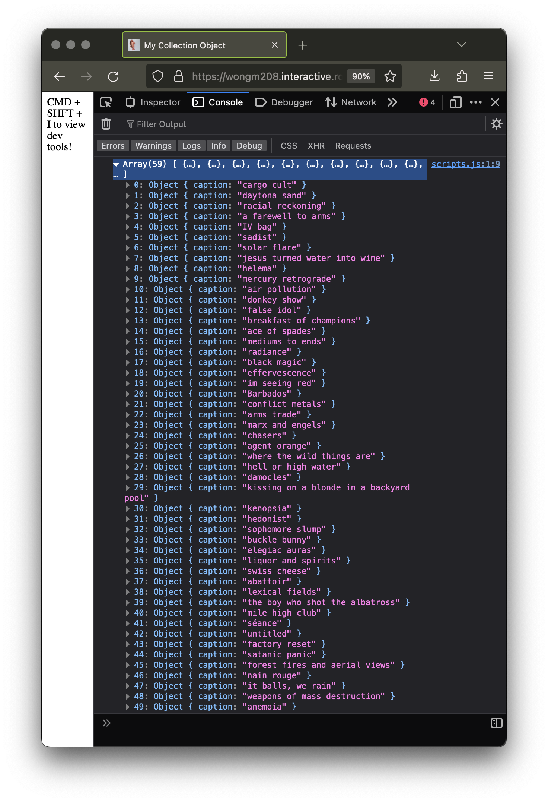The width and height of the screenshot is (548, 802).
Task: Click the 90% zoom level badge
Action: click(361, 76)
